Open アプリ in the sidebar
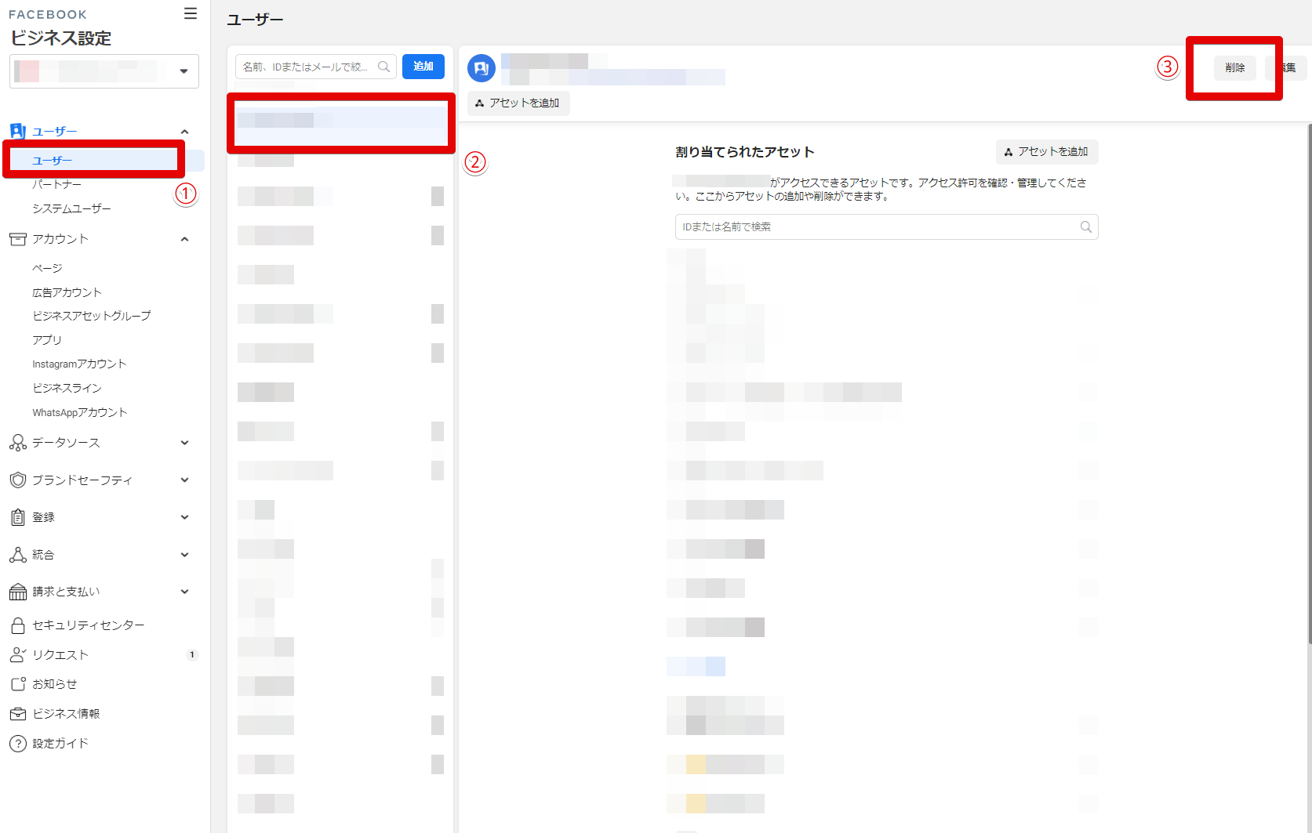The height and width of the screenshot is (833, 1312). (x=47, y=340)
